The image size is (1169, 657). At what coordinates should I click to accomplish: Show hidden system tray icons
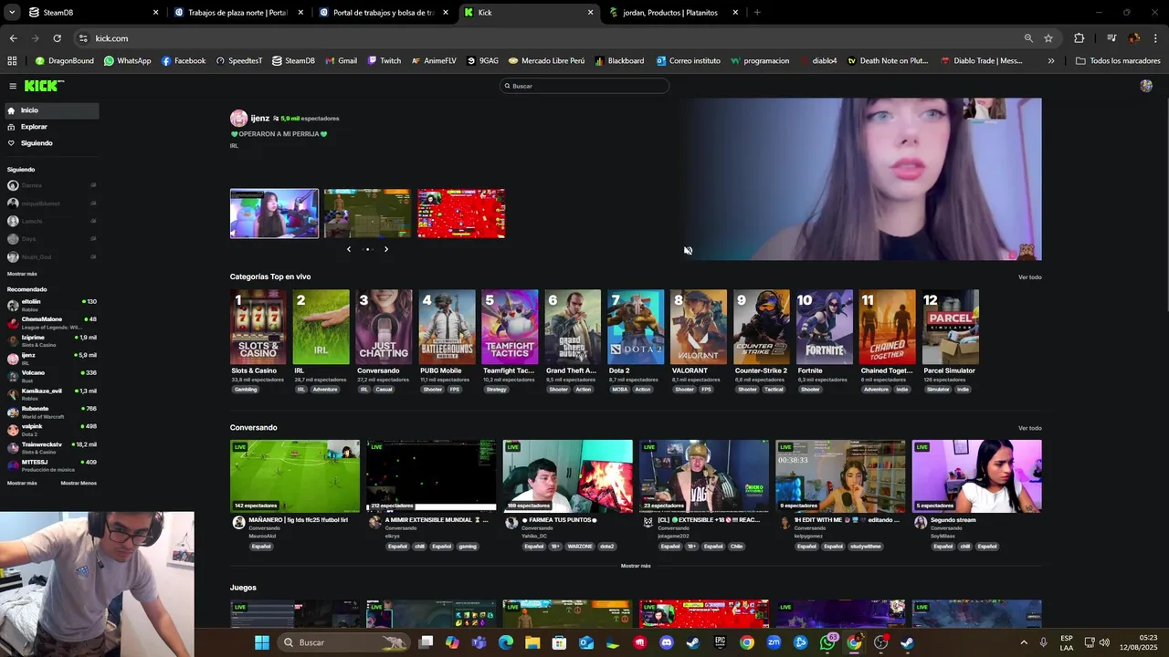[x=1023, y=642]
